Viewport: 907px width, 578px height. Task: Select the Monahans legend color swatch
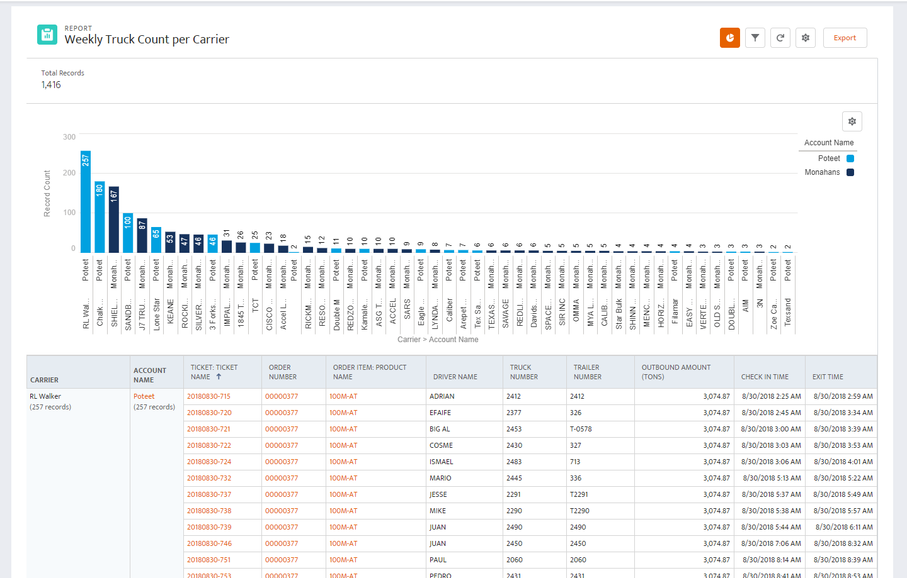[x=850, y=172]
